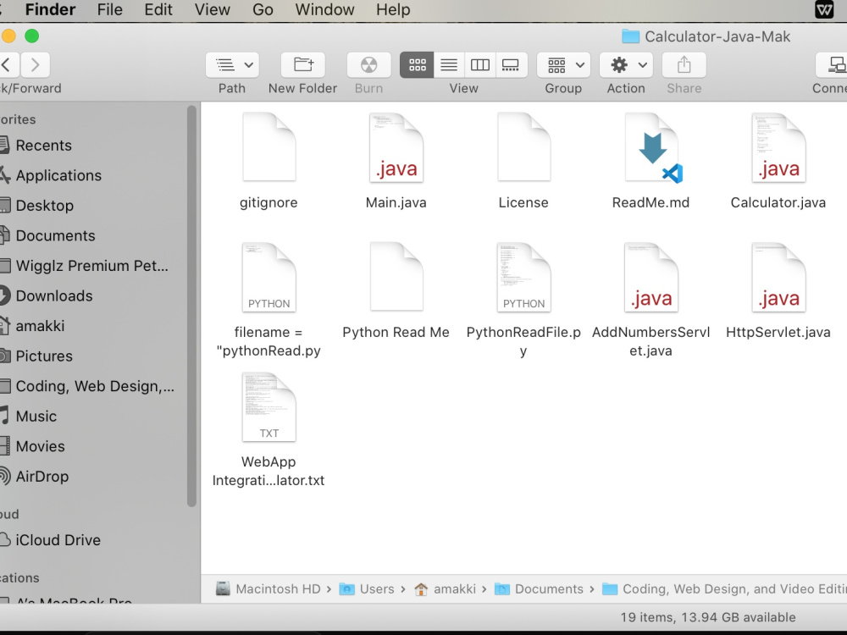Open the Window menu
This screenshot has height=635, width=847.
(x=324, y=9)
